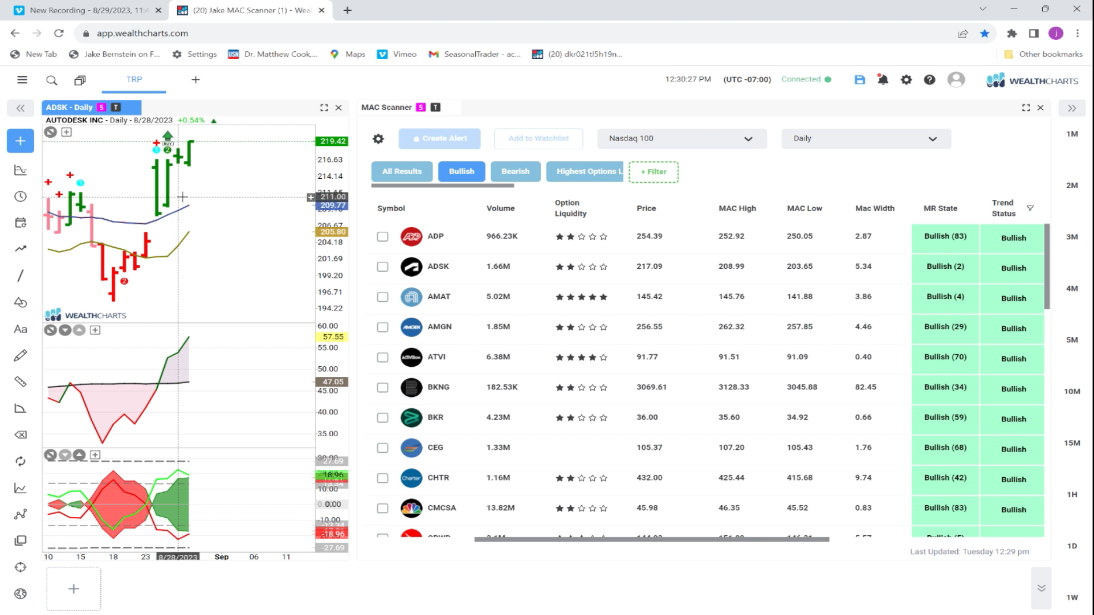Open the top-bar settings gear

[x=906, y=80]
